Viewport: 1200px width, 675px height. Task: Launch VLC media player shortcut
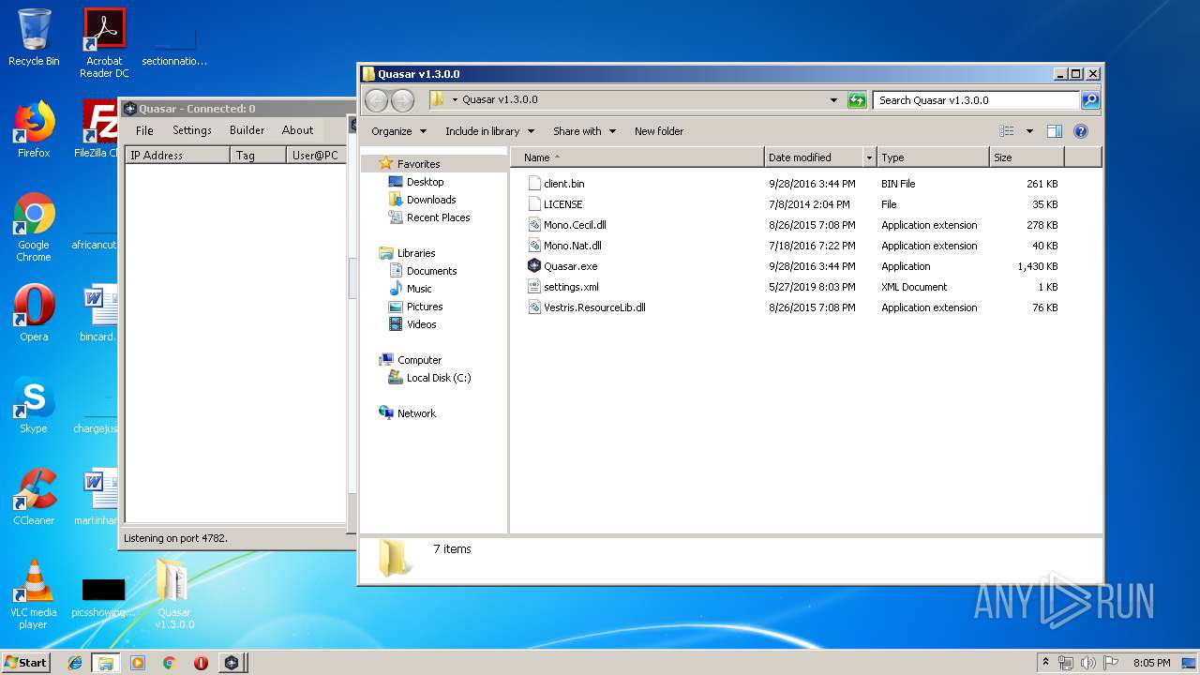coord(34,594)
